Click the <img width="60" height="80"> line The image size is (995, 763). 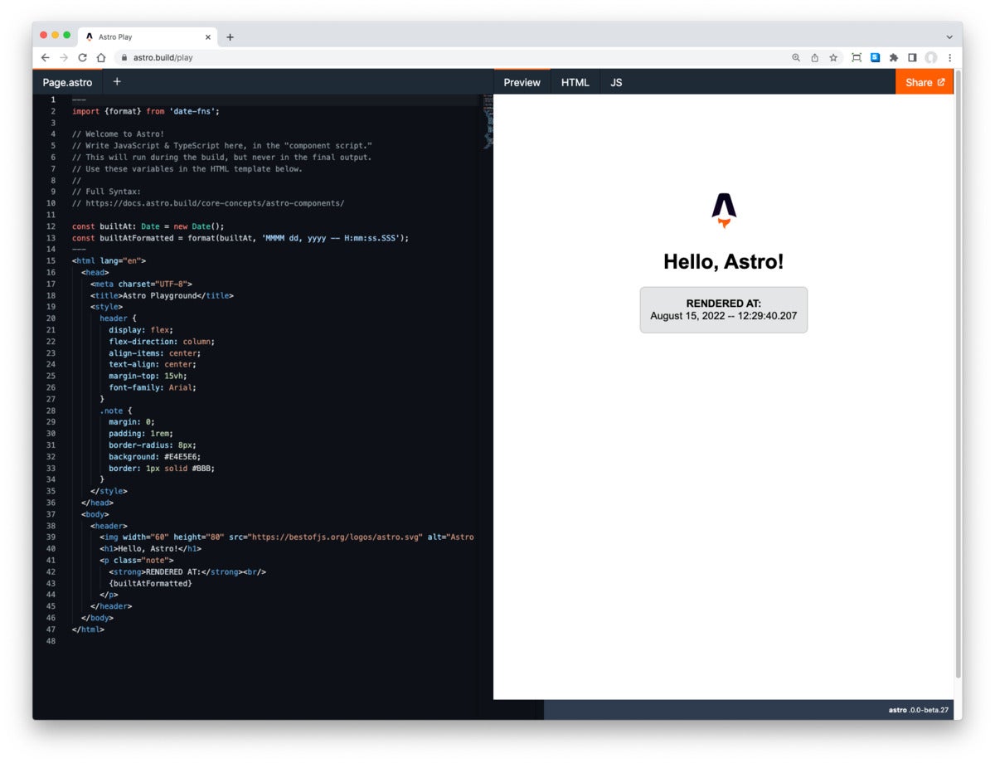[286, 537]
